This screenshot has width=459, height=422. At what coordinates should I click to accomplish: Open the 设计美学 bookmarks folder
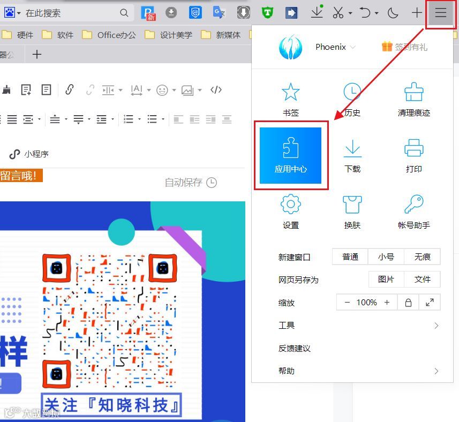(169, 35)
